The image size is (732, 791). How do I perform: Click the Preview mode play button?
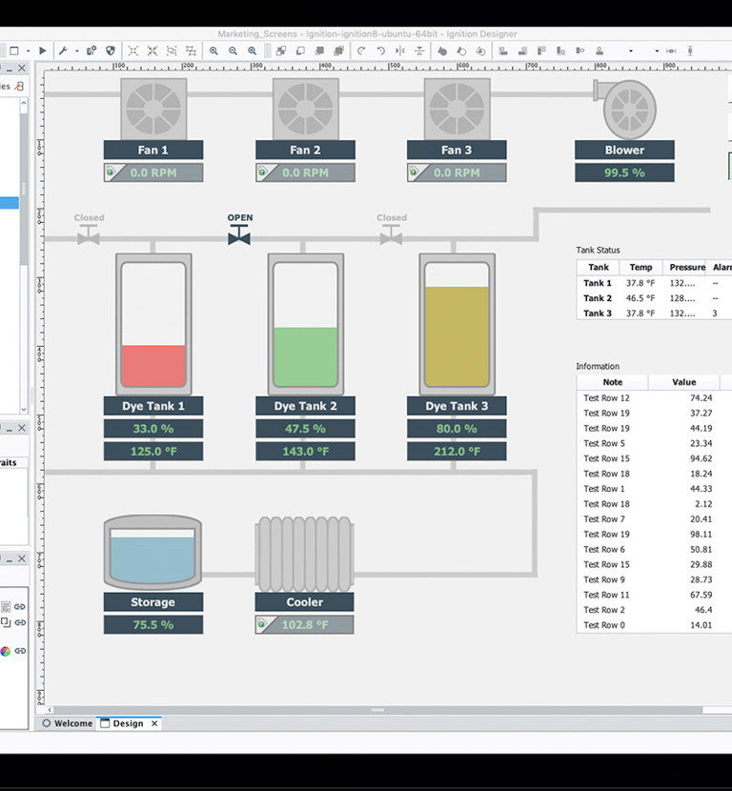pyautogui.click(x=42, y=51)
